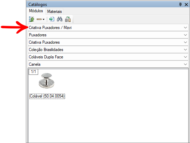The height and width of the screenshot is (143, 190).
Task: Open the Criativa Puxadores combo box
Action: coord(108,42)
